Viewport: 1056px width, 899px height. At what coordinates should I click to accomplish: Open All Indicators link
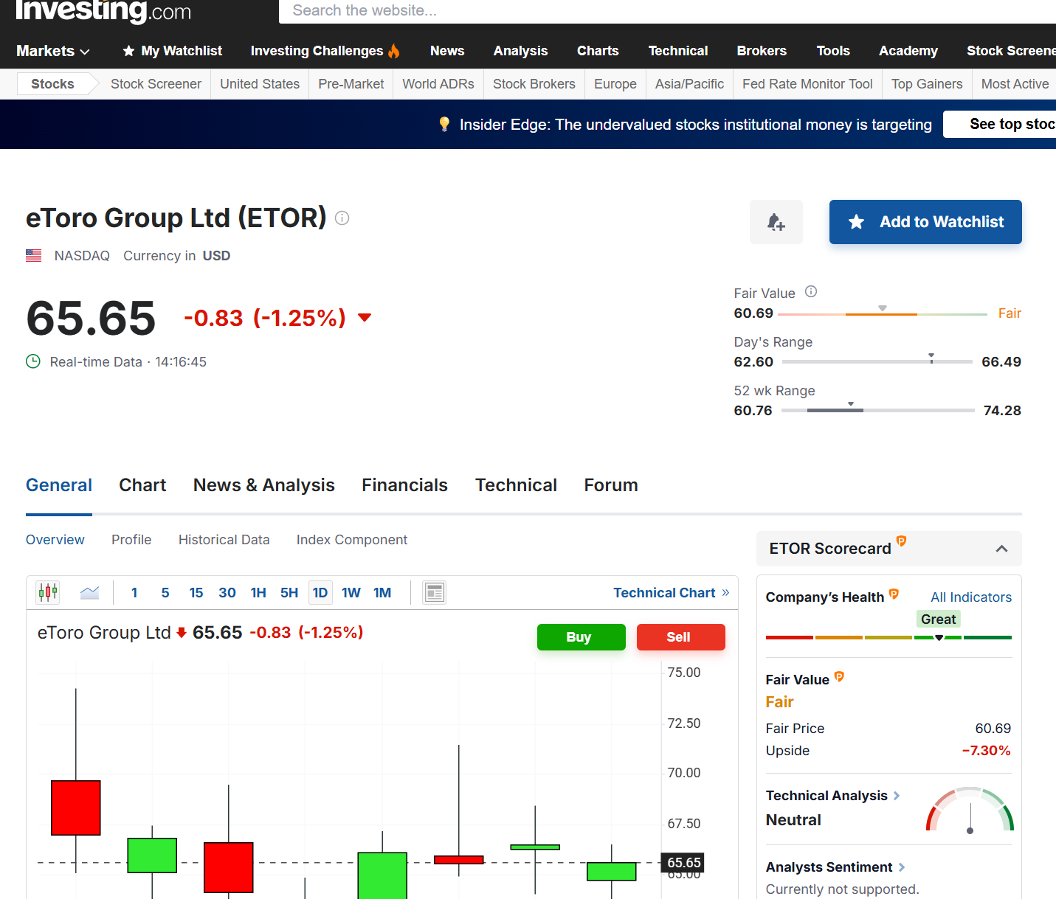coord(971,597)
